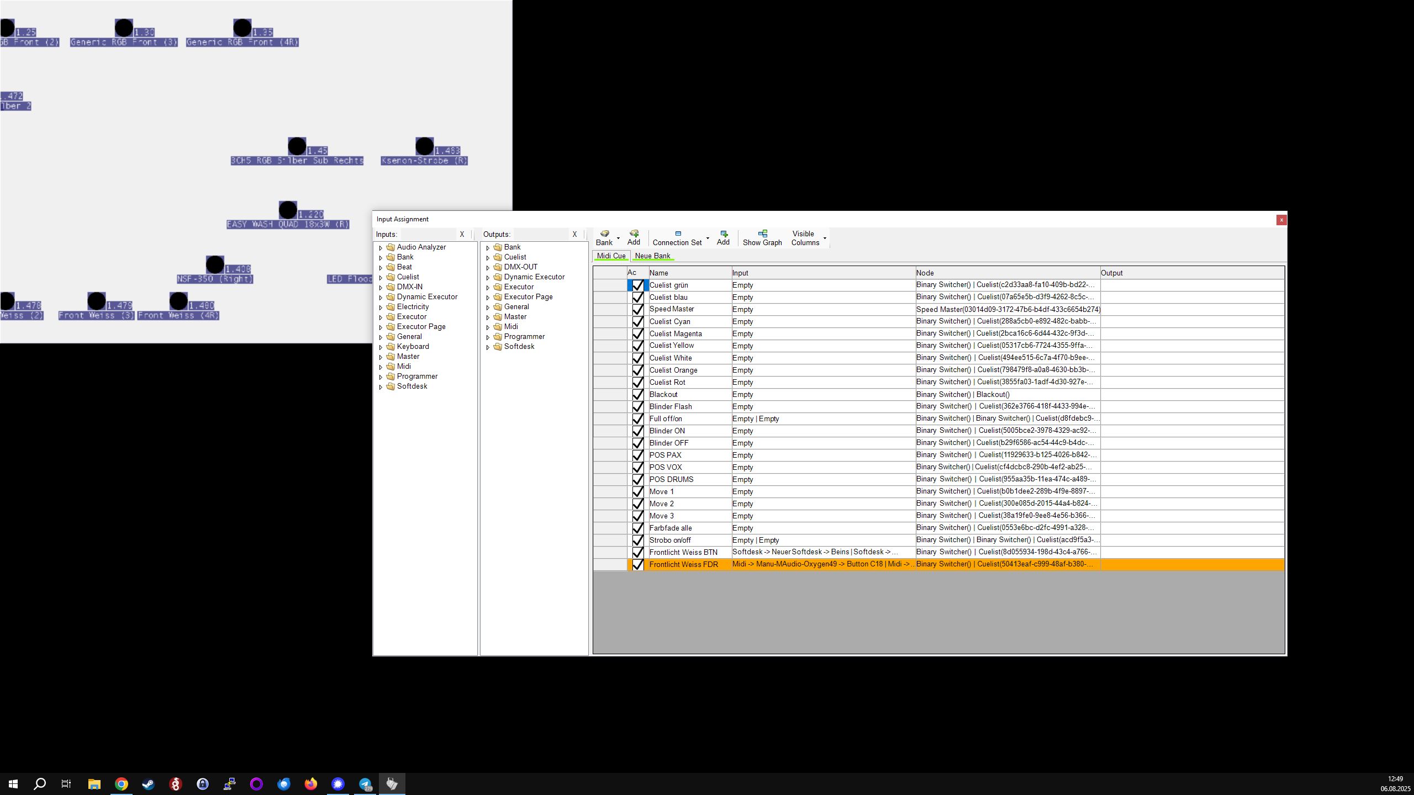This screenshot has height=795, width=1414.
Task: Open Steam from the taskbar
Action: [x=148, y=784]
